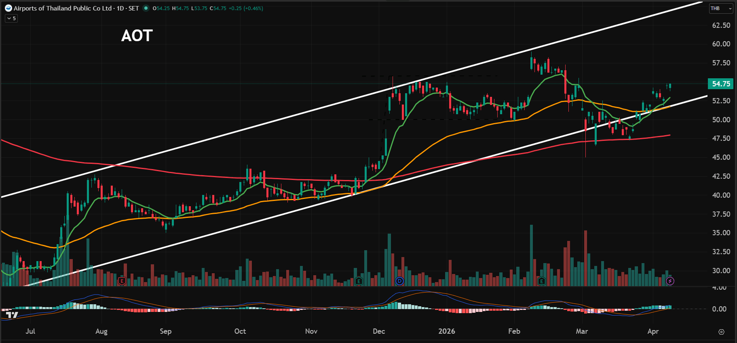Click the TradingView logo in the corner
The image size is (737, 343).
[12, 315]
